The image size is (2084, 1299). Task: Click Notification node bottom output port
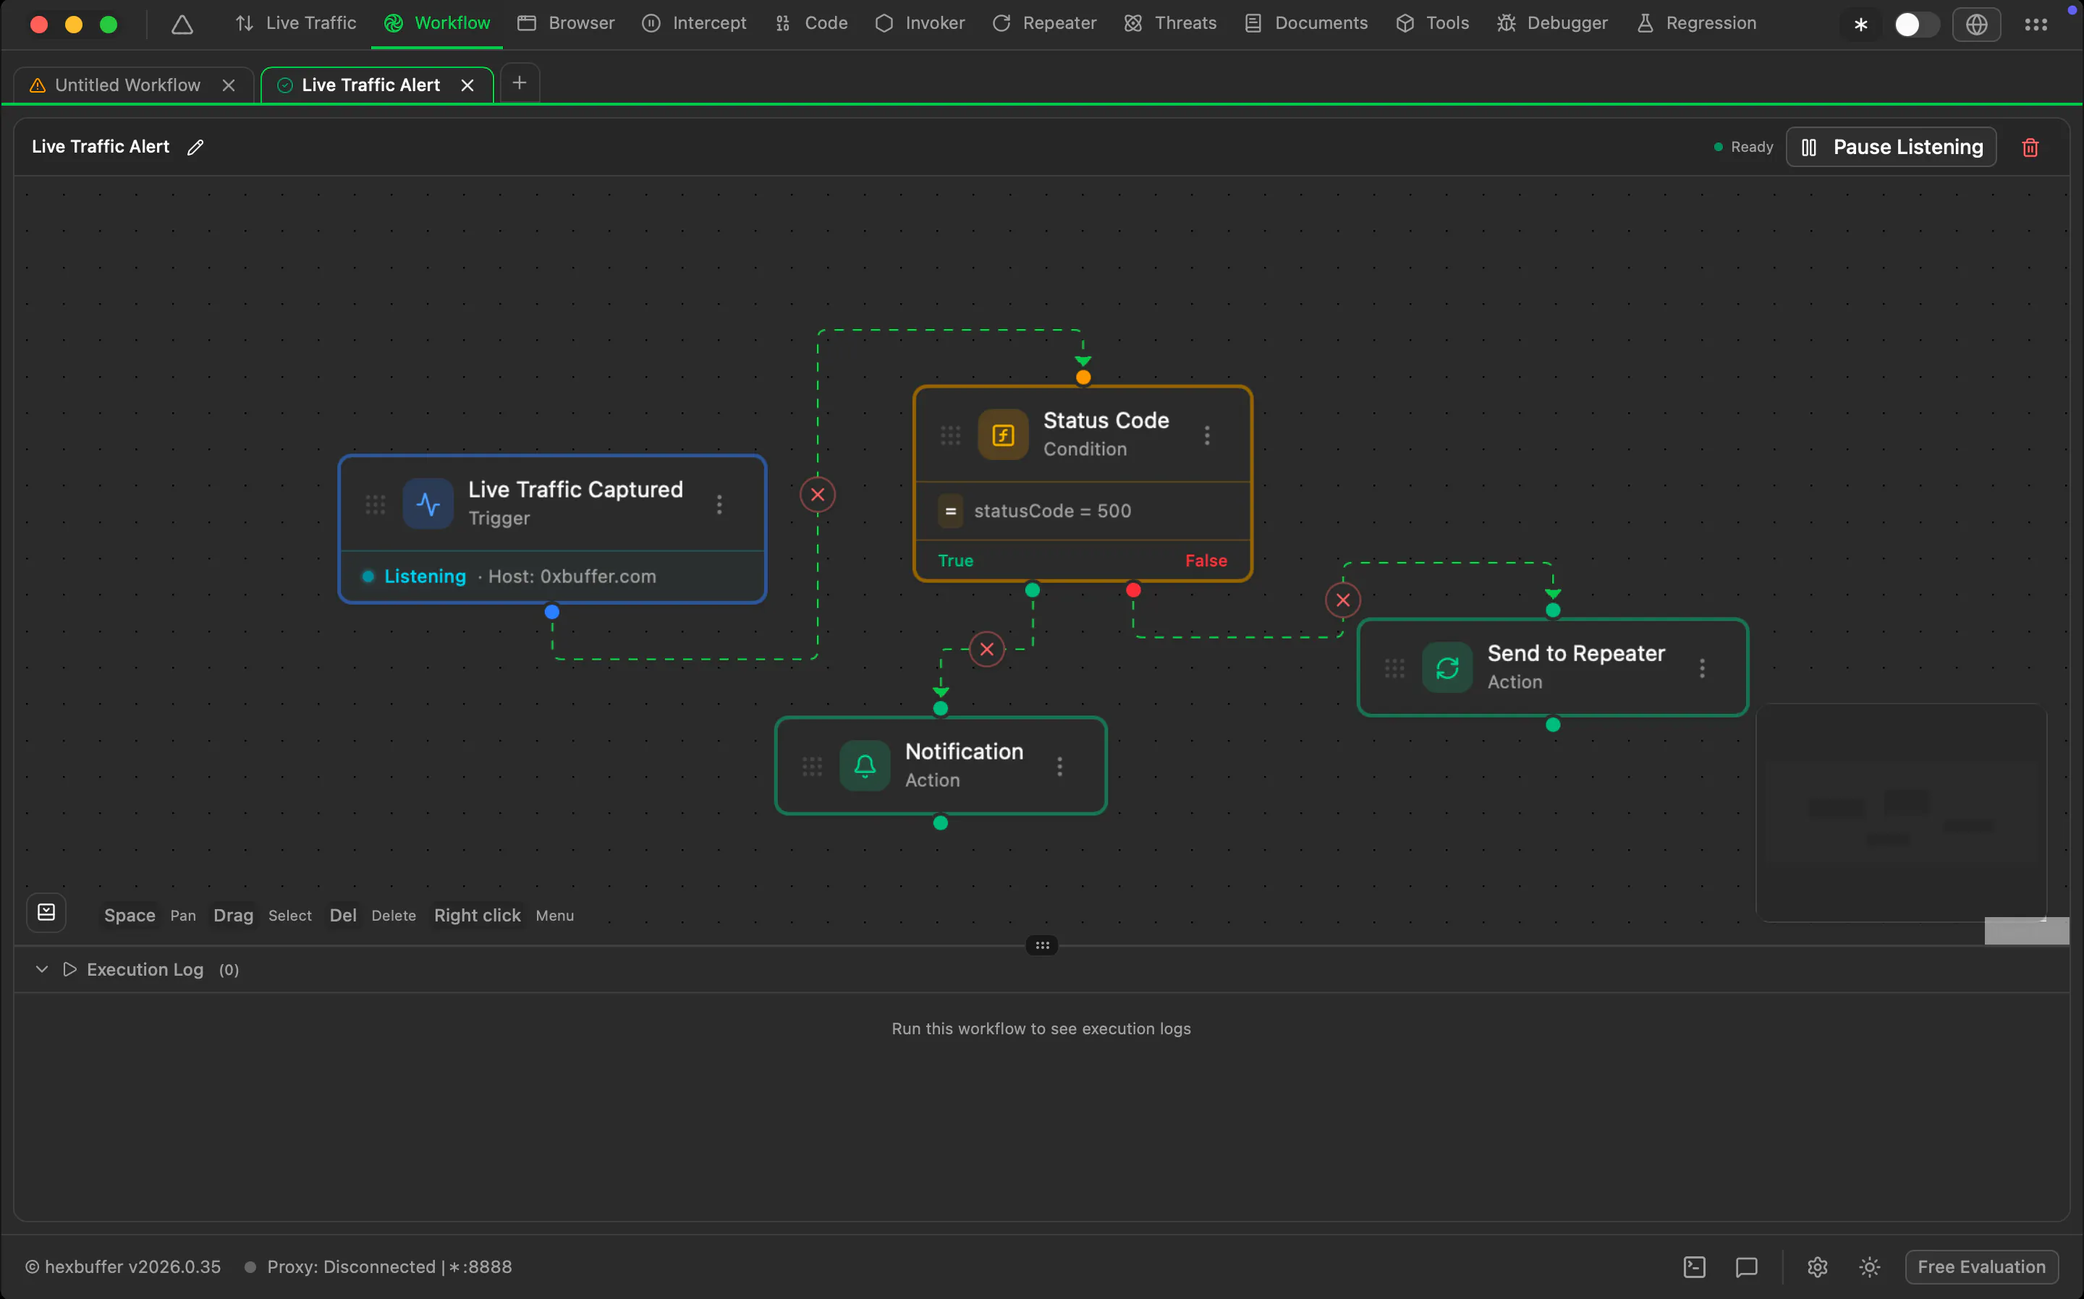pyautogui.click(x=940, y=823)
